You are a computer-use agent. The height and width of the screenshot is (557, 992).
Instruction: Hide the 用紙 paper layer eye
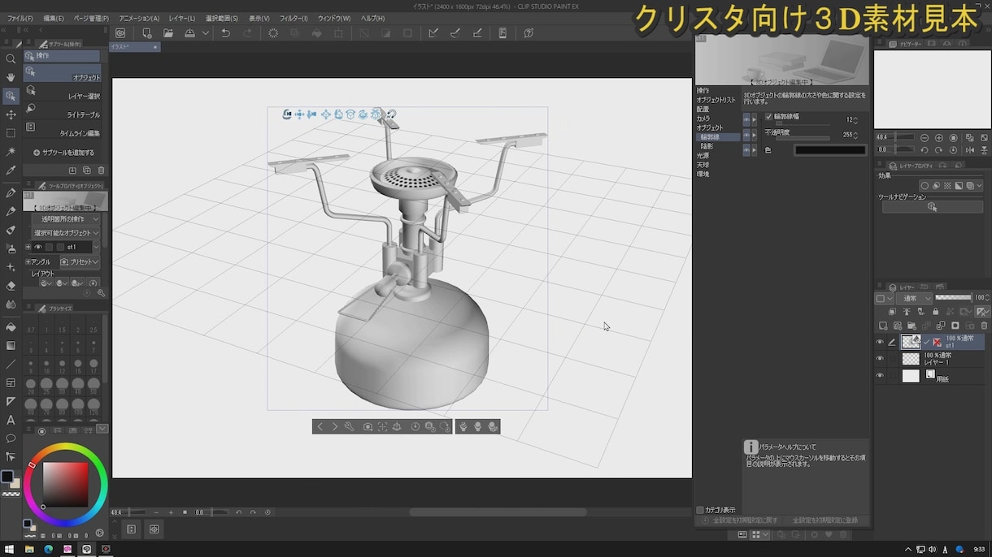pos(879,376)
